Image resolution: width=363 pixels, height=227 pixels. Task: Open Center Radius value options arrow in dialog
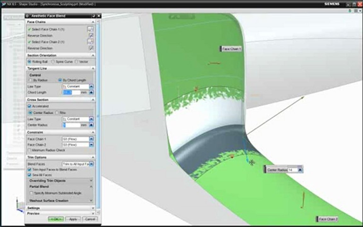(x=91, y=125)
